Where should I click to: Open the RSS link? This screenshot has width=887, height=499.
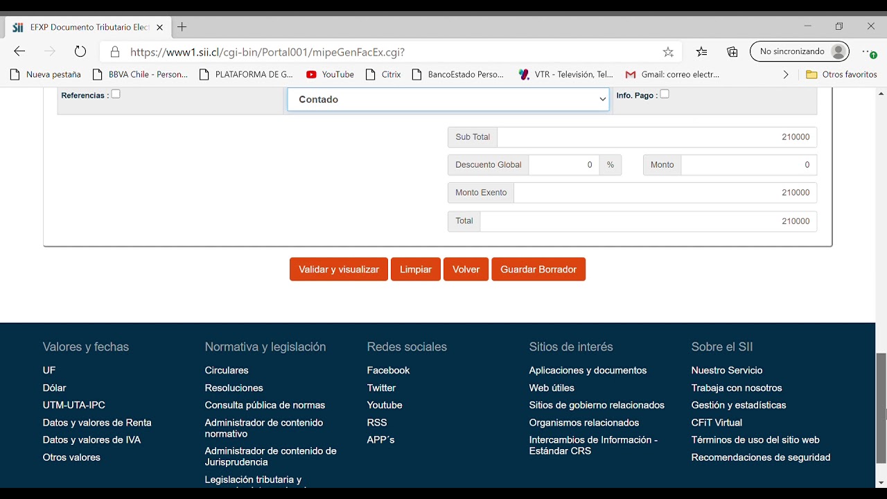tap(377, 423)
